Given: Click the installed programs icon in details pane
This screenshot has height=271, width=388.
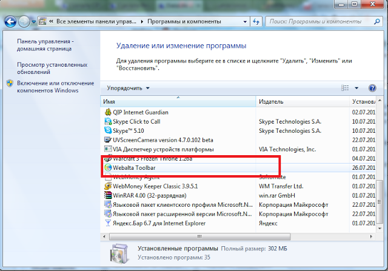Looking at the screenshot, I should (119, 253).
